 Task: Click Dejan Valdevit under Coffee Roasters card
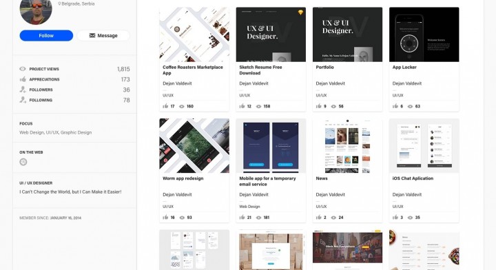click(177, 83)
